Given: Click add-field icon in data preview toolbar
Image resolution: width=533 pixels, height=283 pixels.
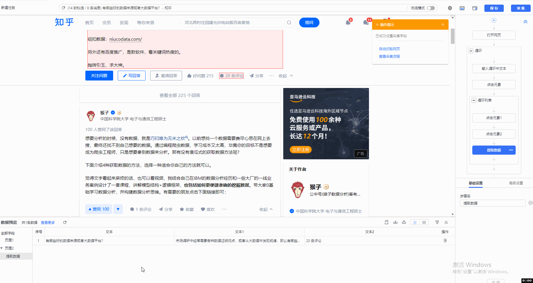Looking at the screenshot, I should [387, 222].
